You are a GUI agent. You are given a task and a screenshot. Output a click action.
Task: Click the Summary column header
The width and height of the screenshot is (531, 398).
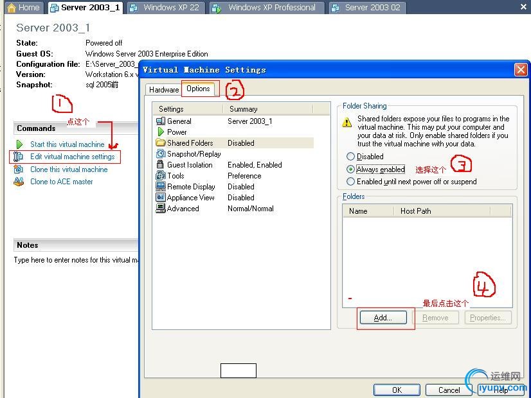click(x=268, y=109)
